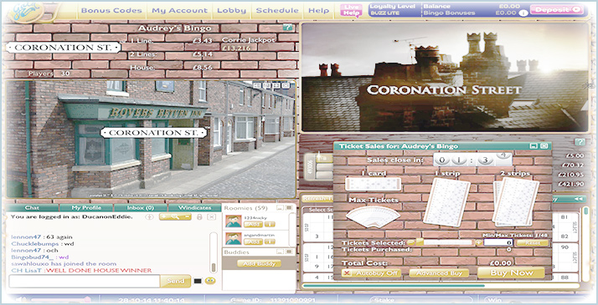
Task: Toggle the chat lock icon
Action: [x=199, y=216]
